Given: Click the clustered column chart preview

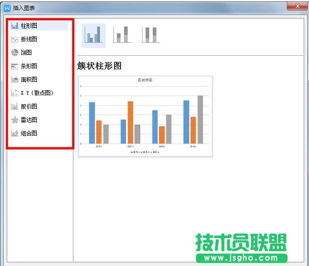Looking at the screenshot, I should pos(146,117).
